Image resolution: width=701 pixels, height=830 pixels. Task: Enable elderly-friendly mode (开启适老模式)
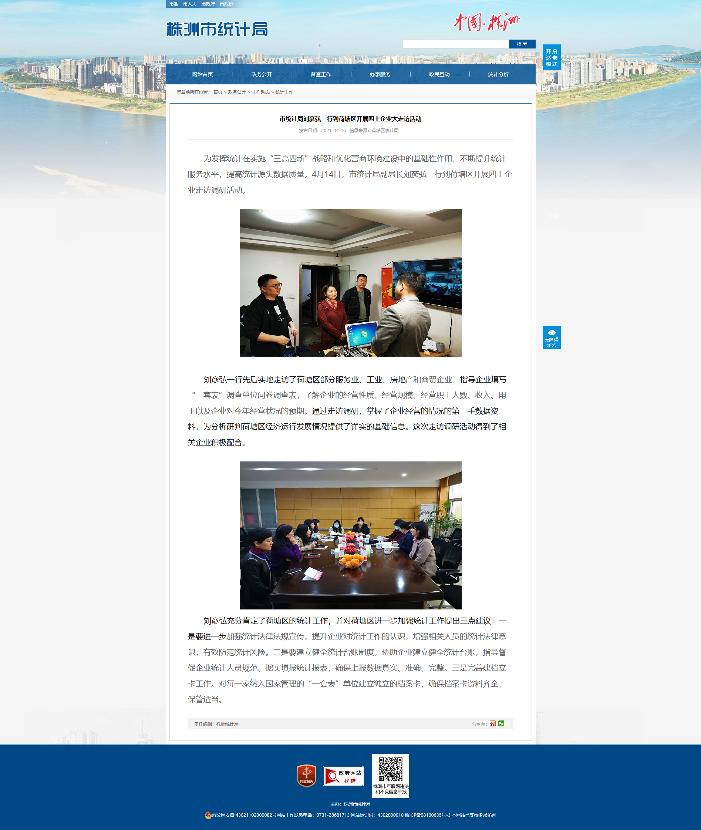point(551,58)
